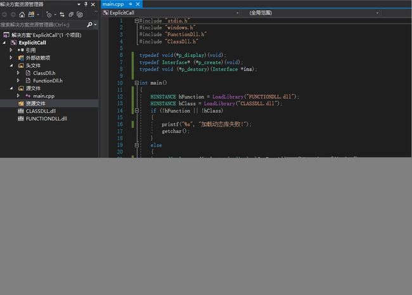The height and width of the screenshot is (295, 412).
Task: Collapse the ExplicitCall project node
Action: coord(4,42)
